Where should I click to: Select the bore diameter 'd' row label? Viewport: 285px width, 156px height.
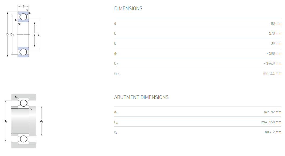point(115,23)
